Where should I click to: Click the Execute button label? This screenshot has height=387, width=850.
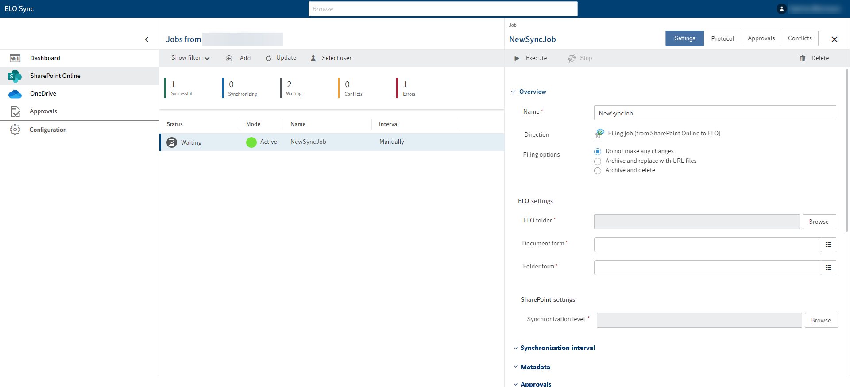(536, 58)
